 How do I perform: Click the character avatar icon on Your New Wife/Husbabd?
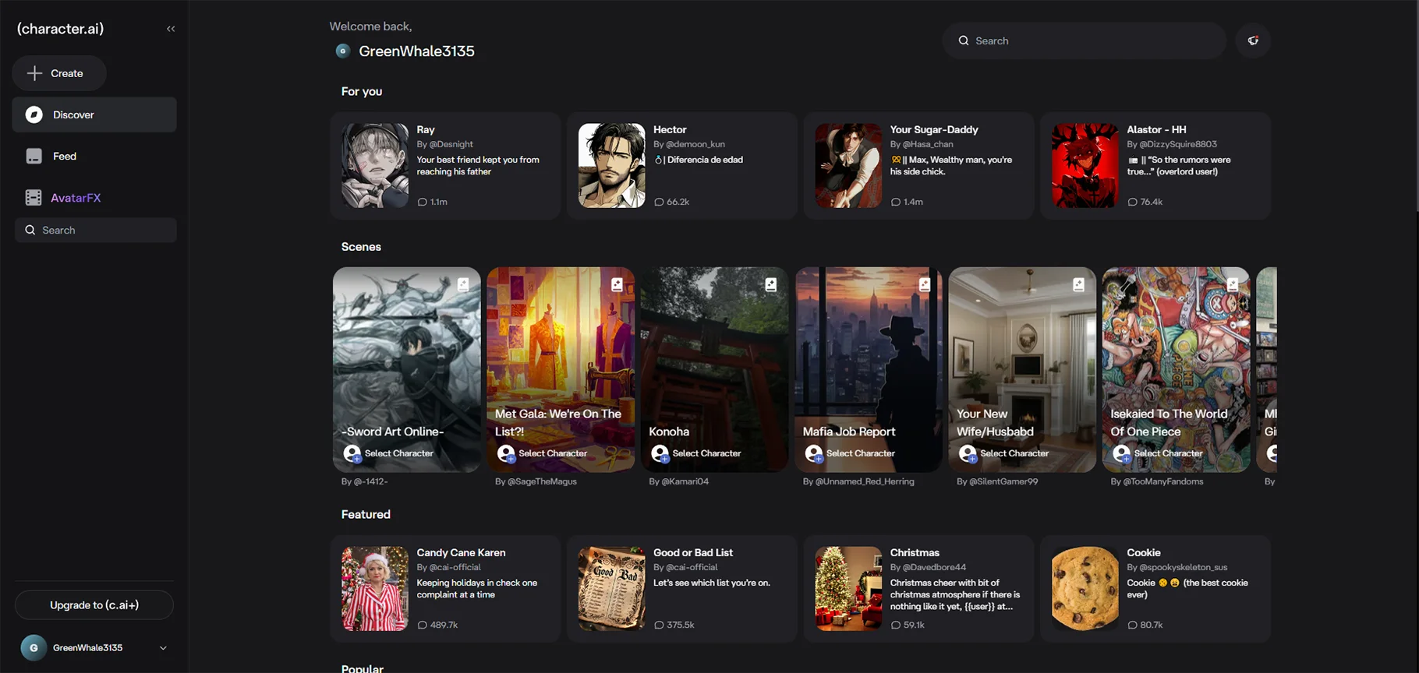pyautogui.click(x=968, y=453)
